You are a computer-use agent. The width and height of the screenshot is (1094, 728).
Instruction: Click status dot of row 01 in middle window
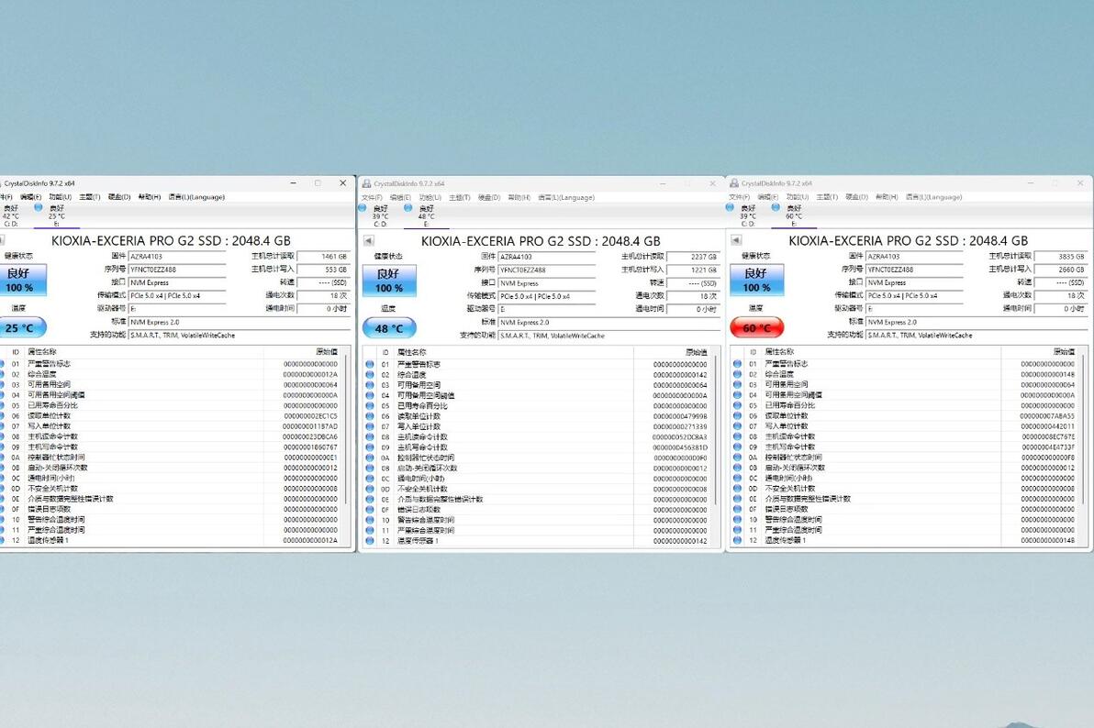point(370,364)
